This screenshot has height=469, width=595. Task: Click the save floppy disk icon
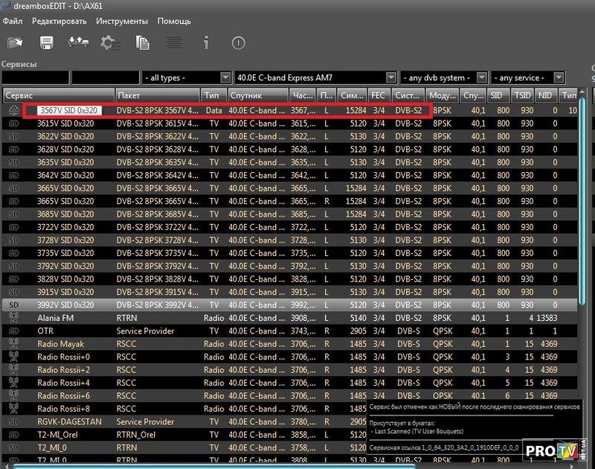47,44
